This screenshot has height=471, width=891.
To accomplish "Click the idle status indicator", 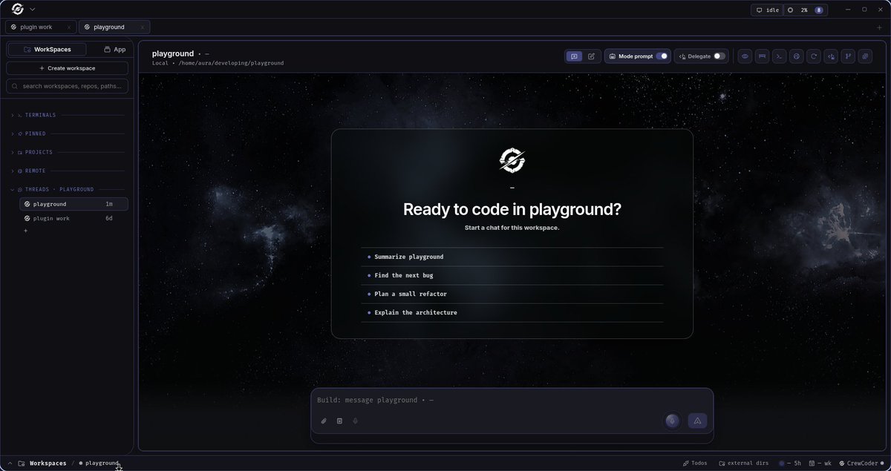I will click(768, 10).
